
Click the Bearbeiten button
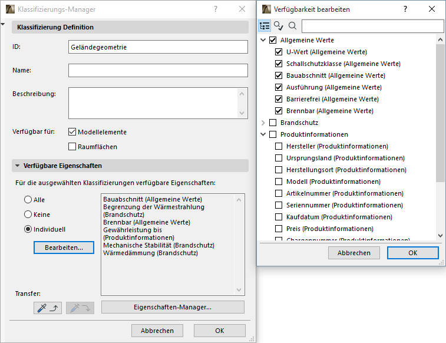[x=64, y=248]
